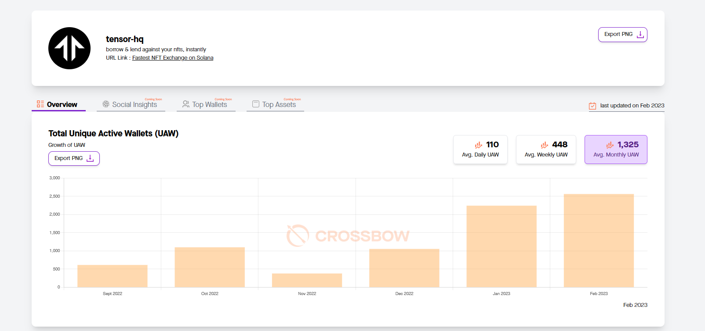Click the Jan 2023 bar in chart
Screen dimensions: 705x331
click(x=501, y=246)
